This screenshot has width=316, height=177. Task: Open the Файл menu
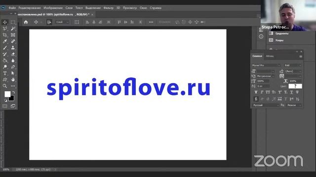[x=12, y=8]
